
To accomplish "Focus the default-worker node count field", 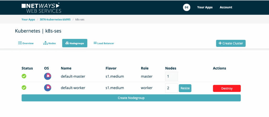I will coord(171,88).
